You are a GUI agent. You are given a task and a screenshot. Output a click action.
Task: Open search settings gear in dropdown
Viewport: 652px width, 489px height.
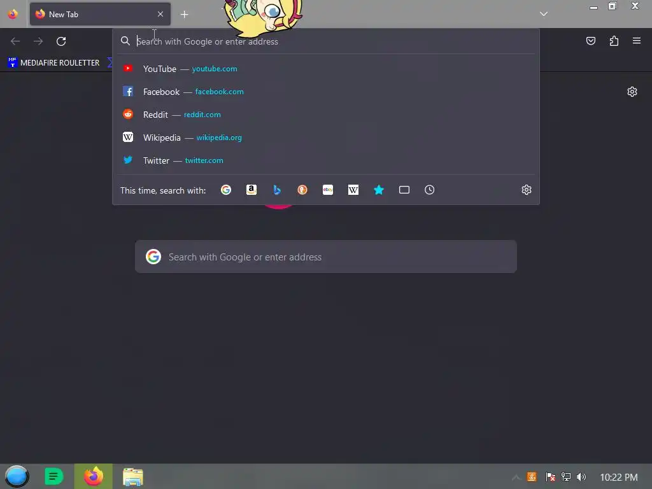click(x=527, y=190)
